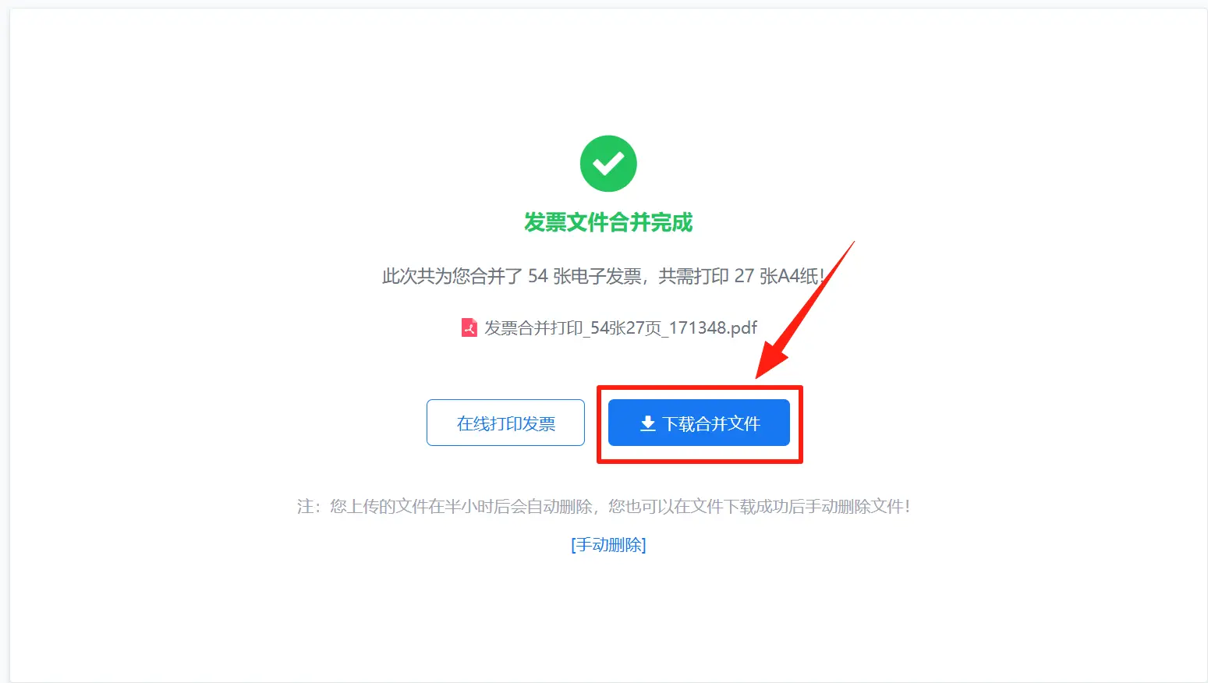Click the red arrow annotation graphic
The height and width of the screenshot is (683, 1208).
(x=803, y=310)
